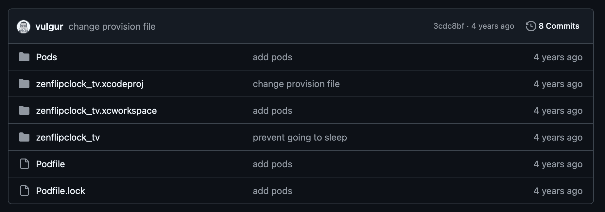Image resolution: width=605 pixels, height=212 pixels.
Task: Click the Podfile file icon
Action: point(25,164)
